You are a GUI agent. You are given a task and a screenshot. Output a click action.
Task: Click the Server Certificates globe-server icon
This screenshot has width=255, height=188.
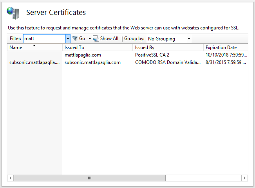13,13
